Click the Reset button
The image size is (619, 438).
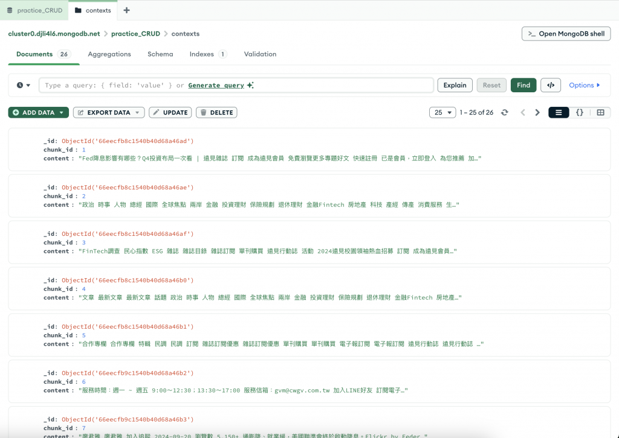coord(491,85)
